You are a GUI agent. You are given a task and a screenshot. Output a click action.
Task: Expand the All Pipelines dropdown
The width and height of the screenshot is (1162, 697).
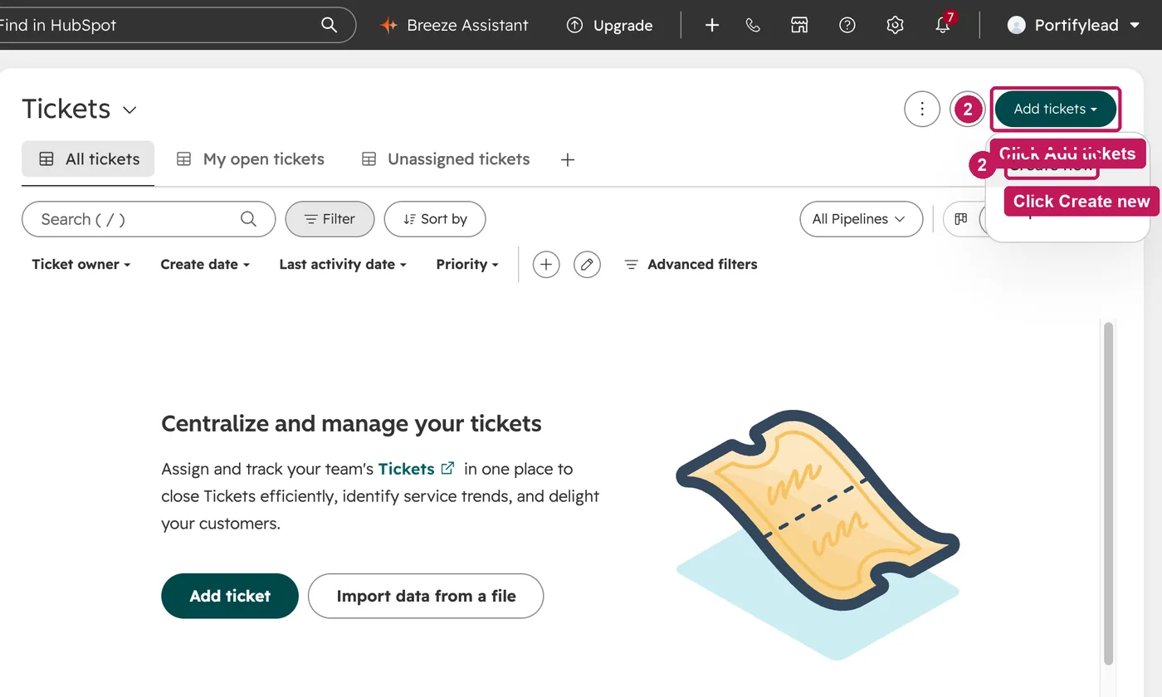pos(861,219)
